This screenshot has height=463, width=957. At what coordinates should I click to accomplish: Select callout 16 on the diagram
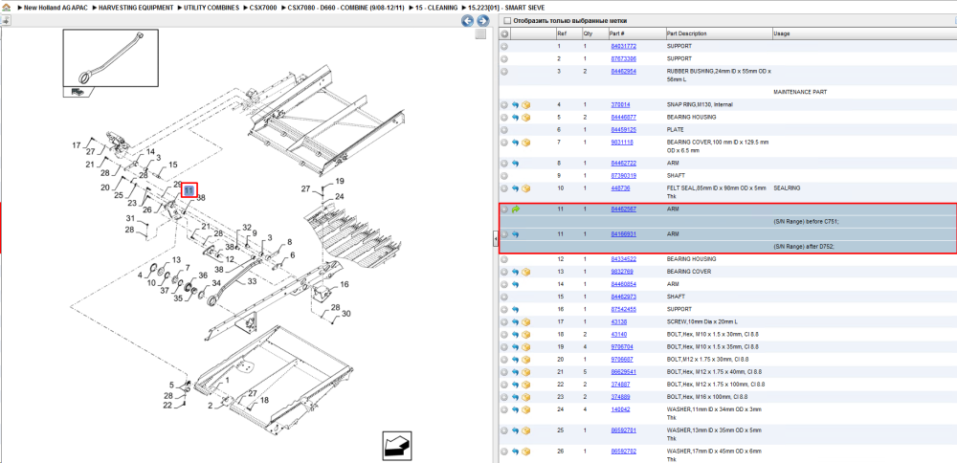click(345, 284)
